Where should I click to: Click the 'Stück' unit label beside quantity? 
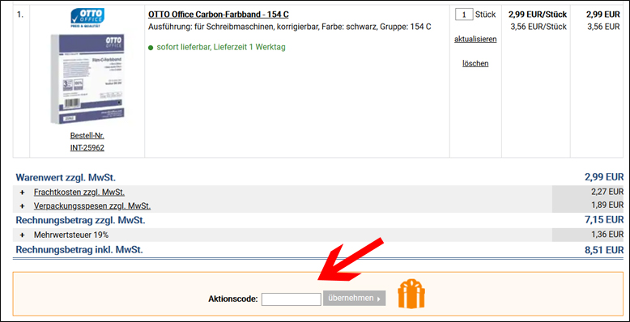coord(486,15)
